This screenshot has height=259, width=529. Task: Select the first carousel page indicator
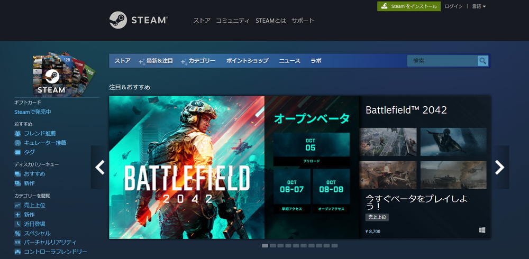tap(265, 245)
